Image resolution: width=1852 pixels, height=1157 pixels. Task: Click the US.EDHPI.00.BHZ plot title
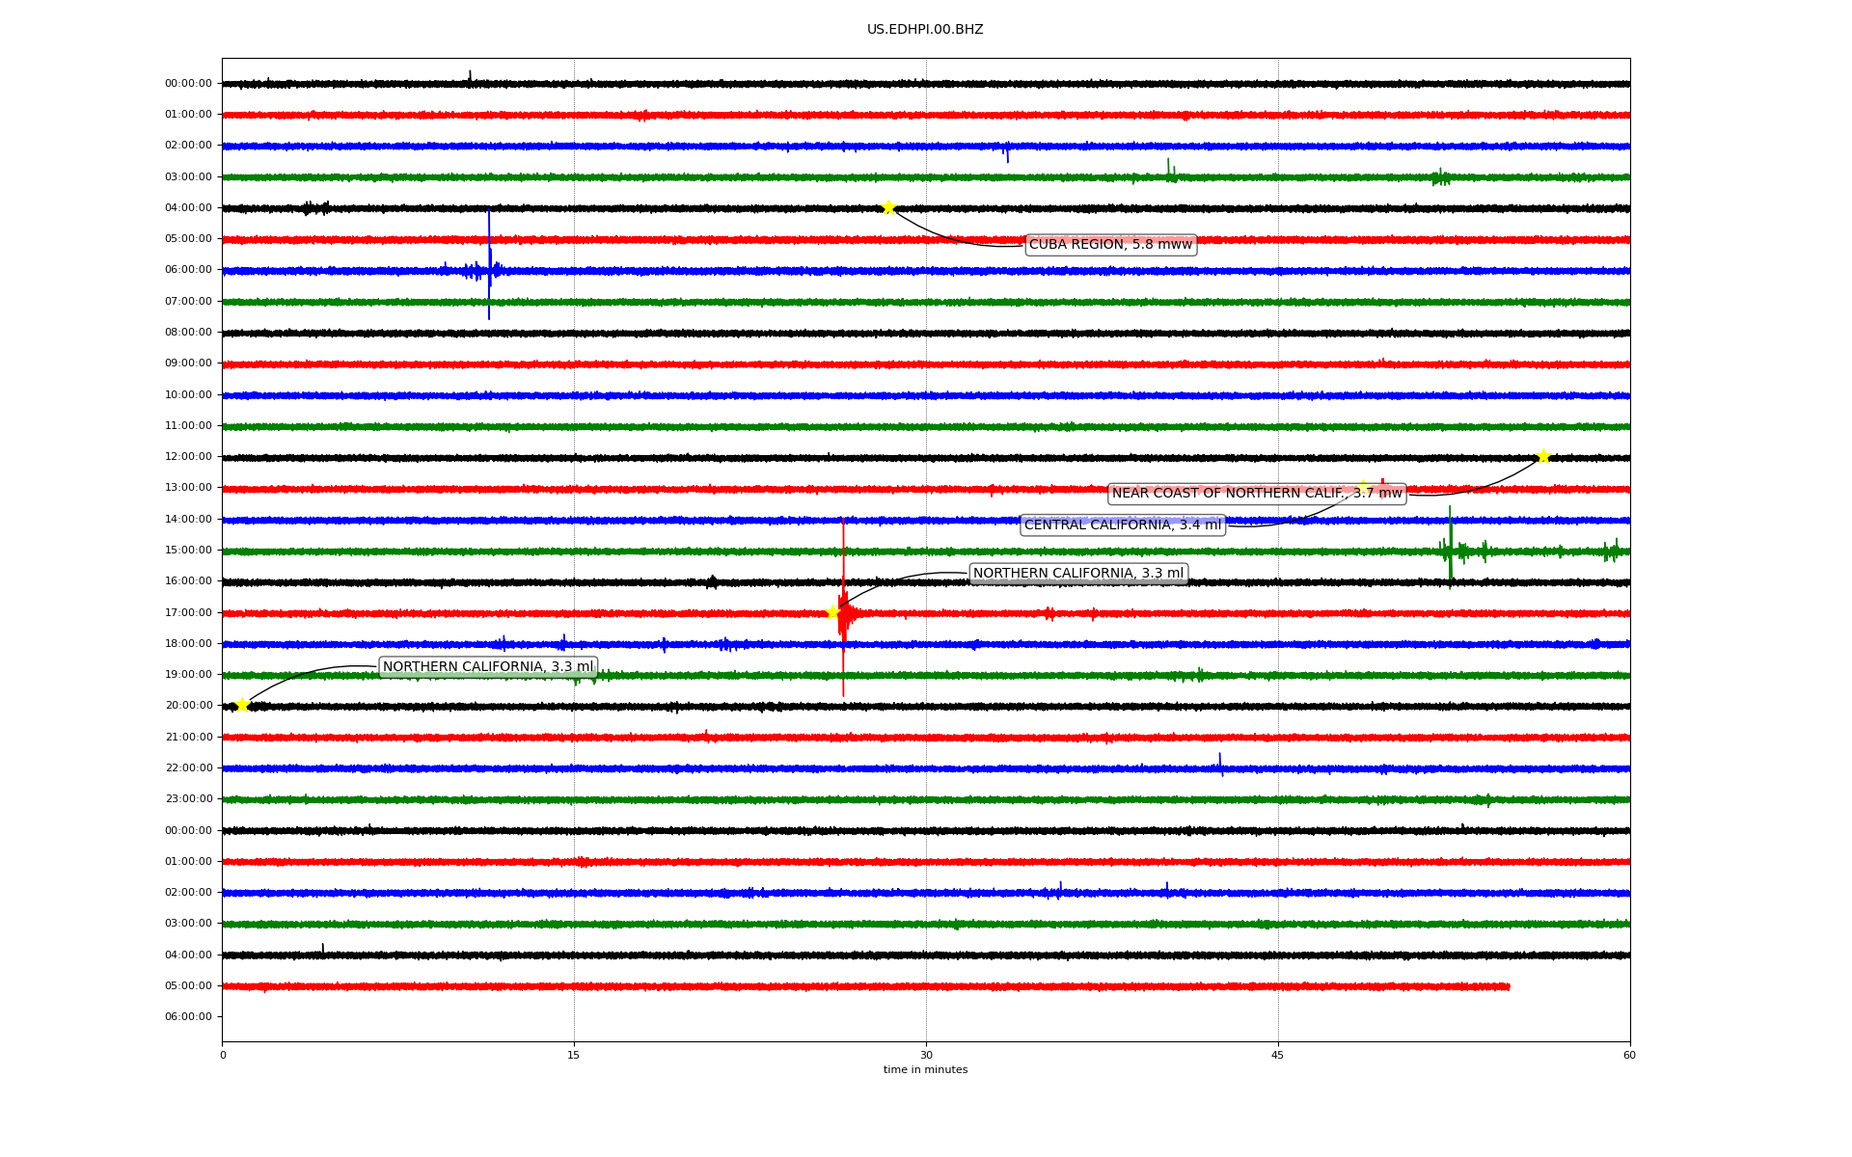924,30
